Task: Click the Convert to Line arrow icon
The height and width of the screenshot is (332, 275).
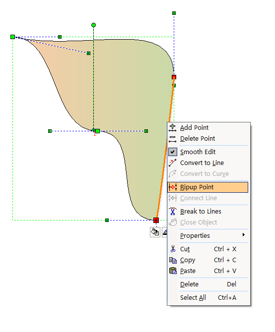Action: (172, 163)
